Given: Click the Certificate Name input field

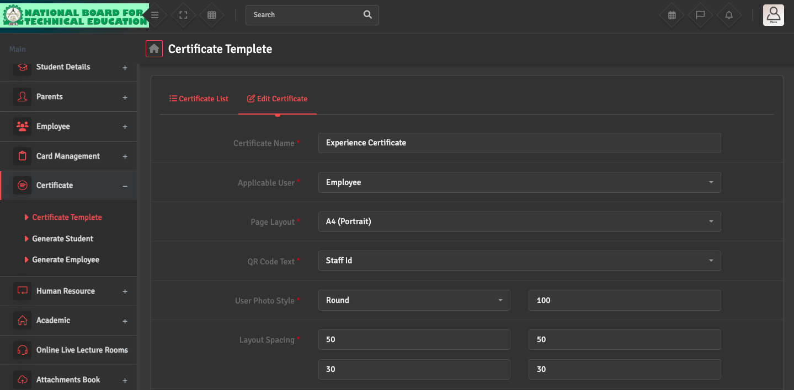Looking at the screenshot, I should (519, 143).
